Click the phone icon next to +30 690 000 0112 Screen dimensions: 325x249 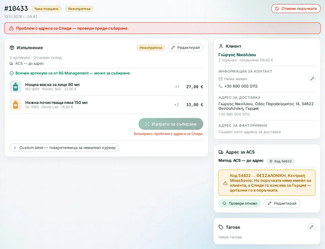[x=220, y=86]
